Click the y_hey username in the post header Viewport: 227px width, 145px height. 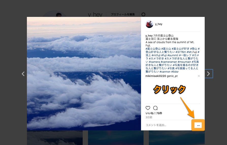pyautogui.click(x=159, y=24)
